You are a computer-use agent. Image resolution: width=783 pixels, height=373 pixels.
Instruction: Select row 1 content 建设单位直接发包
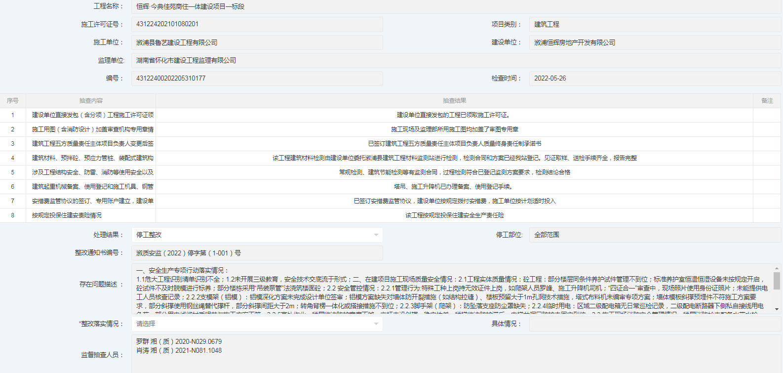pos(93,115)
